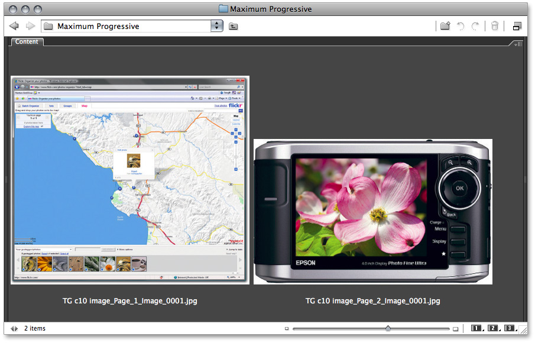Click the folder icon in the path field
Viewport: 535px width, 343px height.
(x=48, y=26)
